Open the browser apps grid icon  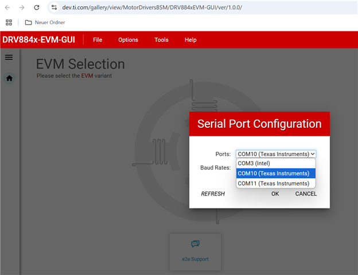coord(9,22)
